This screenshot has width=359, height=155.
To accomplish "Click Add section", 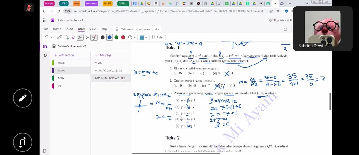I will pos(64,55).
